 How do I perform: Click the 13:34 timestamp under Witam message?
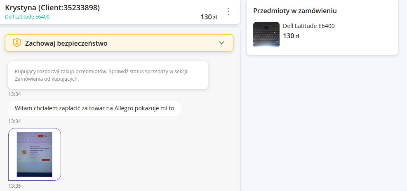tap(14, 121)
